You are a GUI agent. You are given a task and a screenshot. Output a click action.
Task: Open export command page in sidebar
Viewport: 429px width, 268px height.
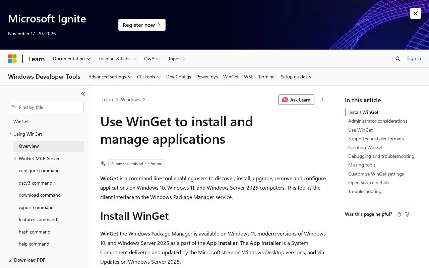coord(36,207)
